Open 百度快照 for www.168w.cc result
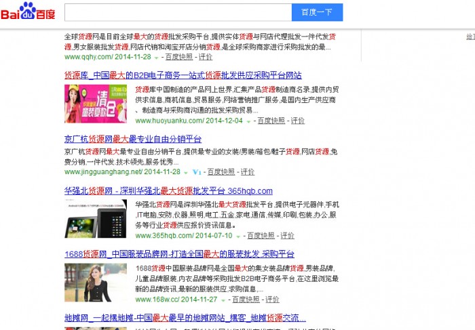Screen dimensions: 475x330 coord(246,300)
